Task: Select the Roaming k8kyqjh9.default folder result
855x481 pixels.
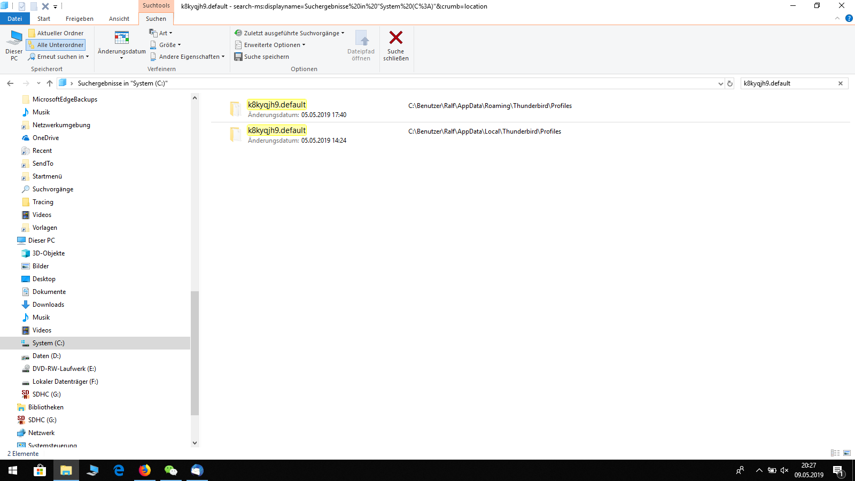Action: (277, 105)
